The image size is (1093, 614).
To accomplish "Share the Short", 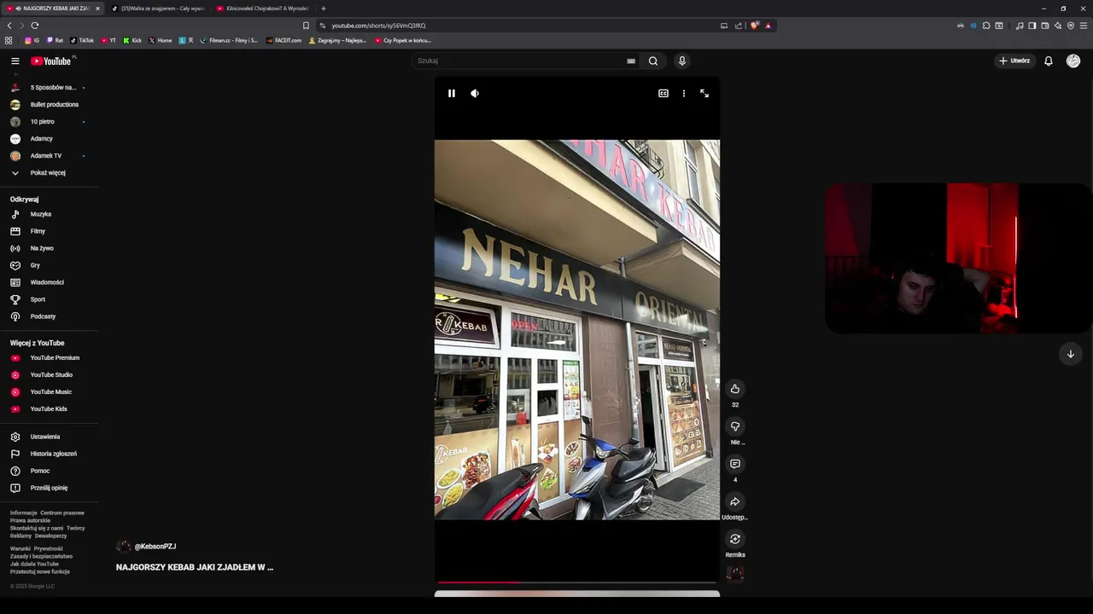I will (735, 501).
